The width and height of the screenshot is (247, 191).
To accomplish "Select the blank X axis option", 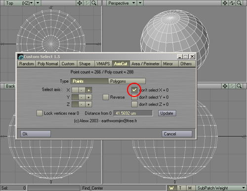I will pyautogui.click(x=75, y=90).
